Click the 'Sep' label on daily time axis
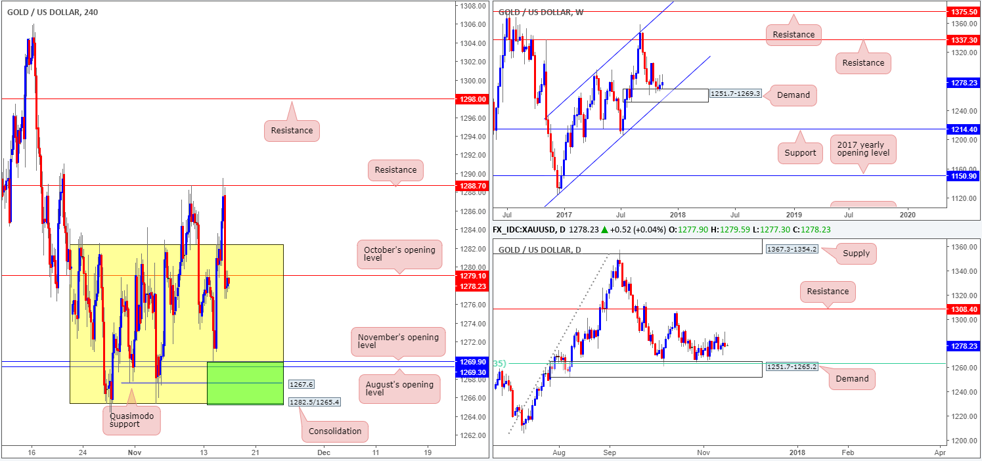Viewport: 982px width, 461px height. coord(610,452)
